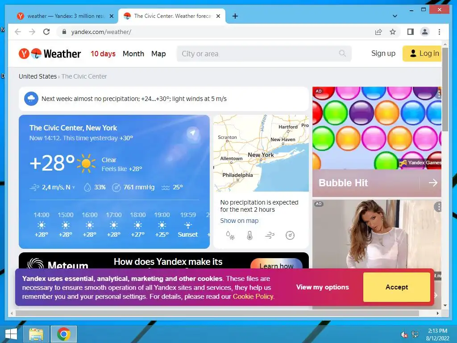This screenshot has height=343, width=457.
Task: Click the yellow Log in button
Action: tap(422, 54)
